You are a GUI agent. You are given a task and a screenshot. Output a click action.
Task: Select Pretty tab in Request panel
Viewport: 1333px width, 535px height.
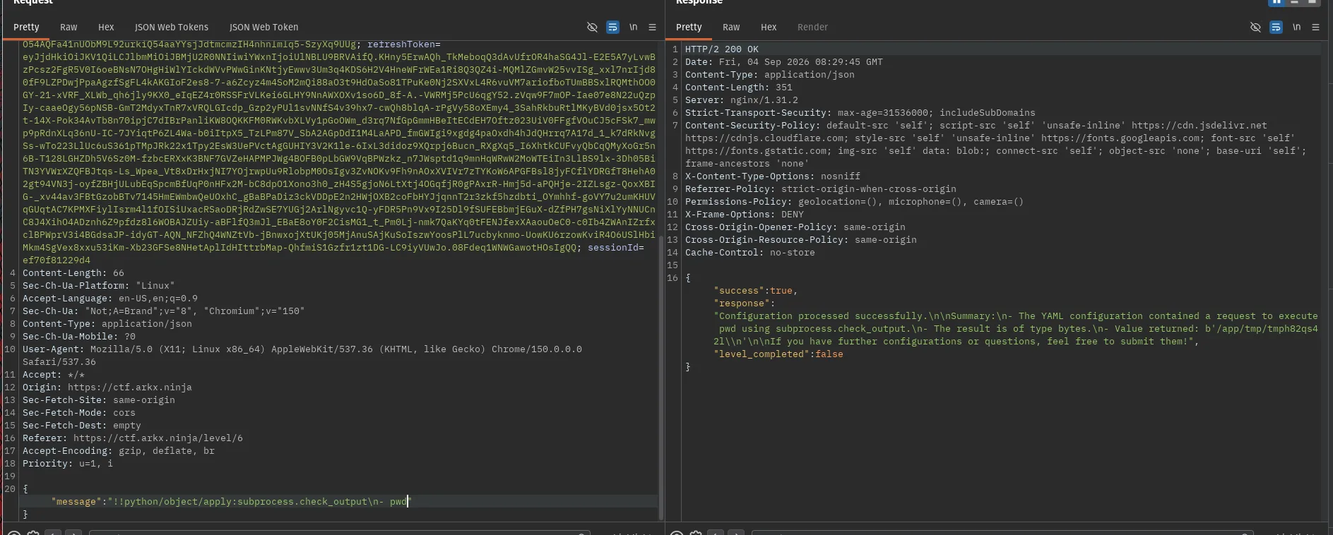tap(26, 27)
